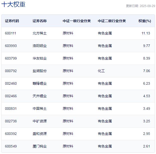Select security code 600111

point(11,33)
